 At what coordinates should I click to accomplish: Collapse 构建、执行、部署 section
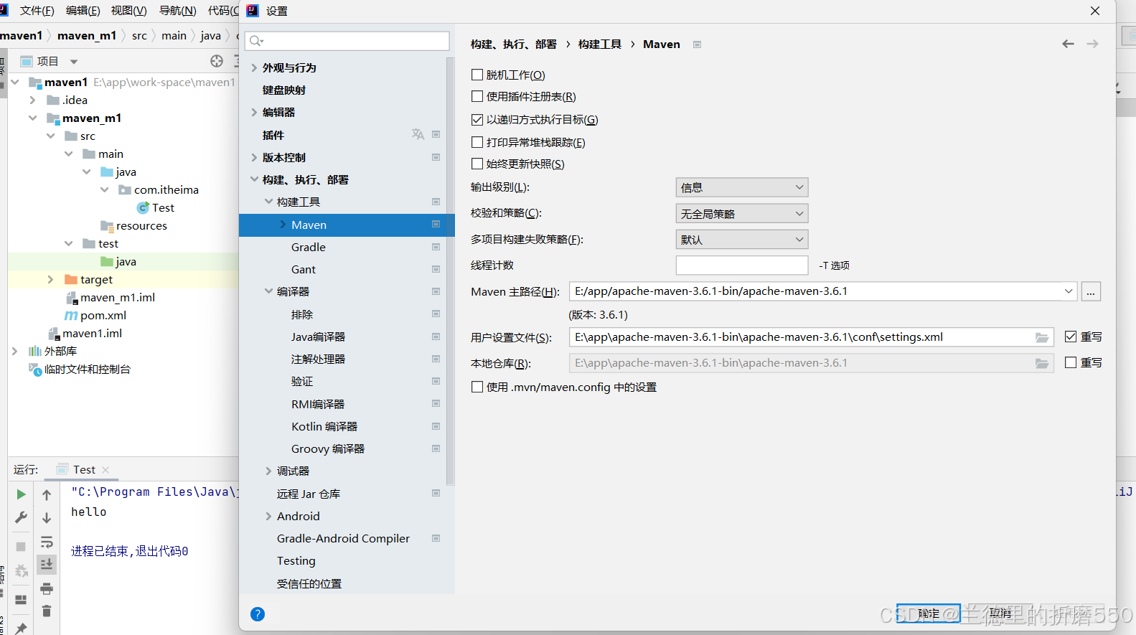[x=254, y=179]
